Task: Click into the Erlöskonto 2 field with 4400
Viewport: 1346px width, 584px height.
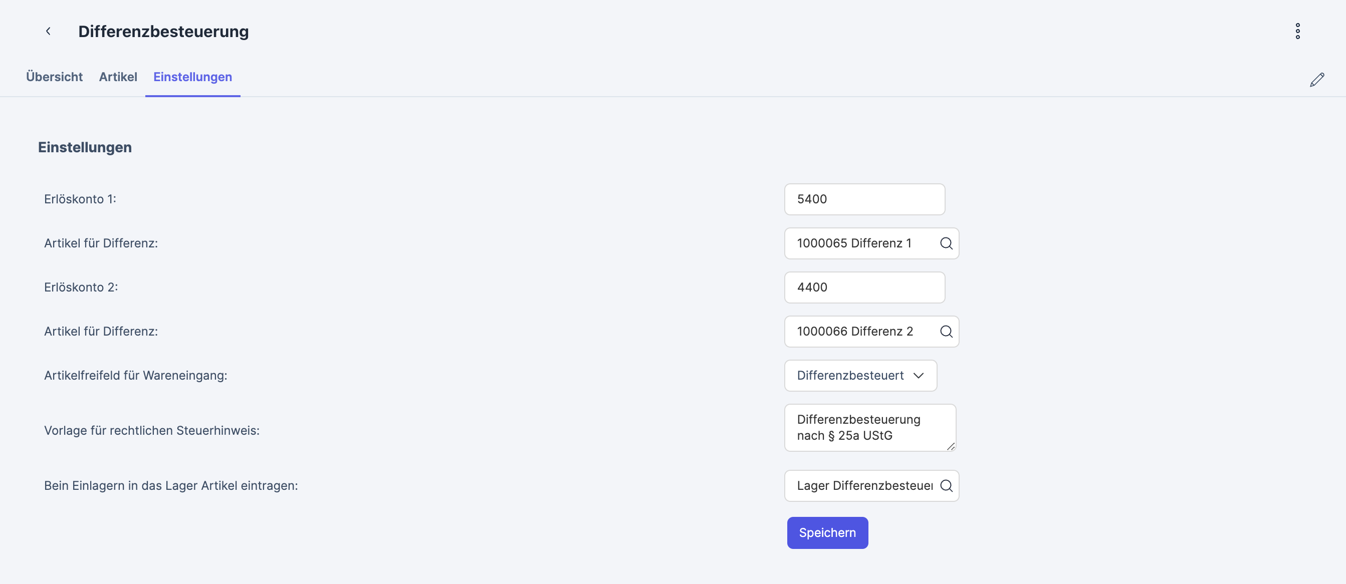Action: (x=864, y=288)
